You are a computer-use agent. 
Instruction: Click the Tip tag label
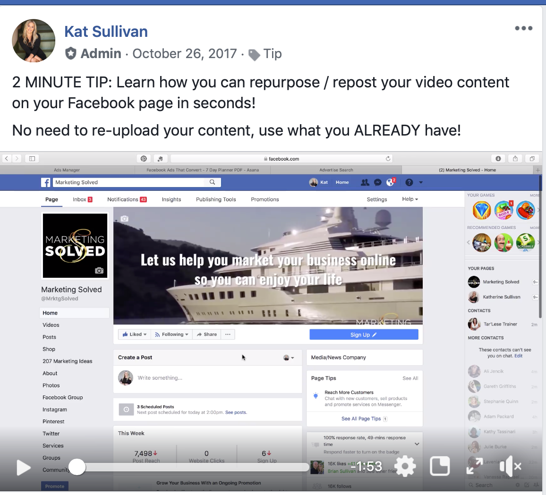click(273, 53)
